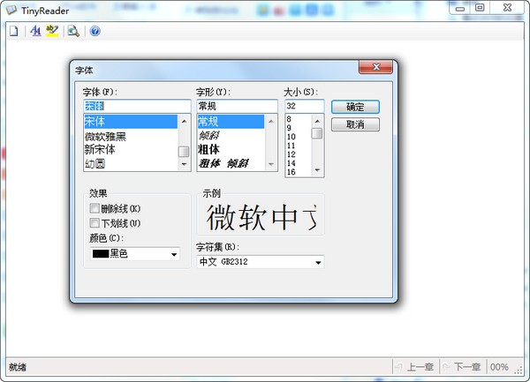Select size 8 in the size list
Viewport: 530px width, 382px height.
click(x=298, y=119)
